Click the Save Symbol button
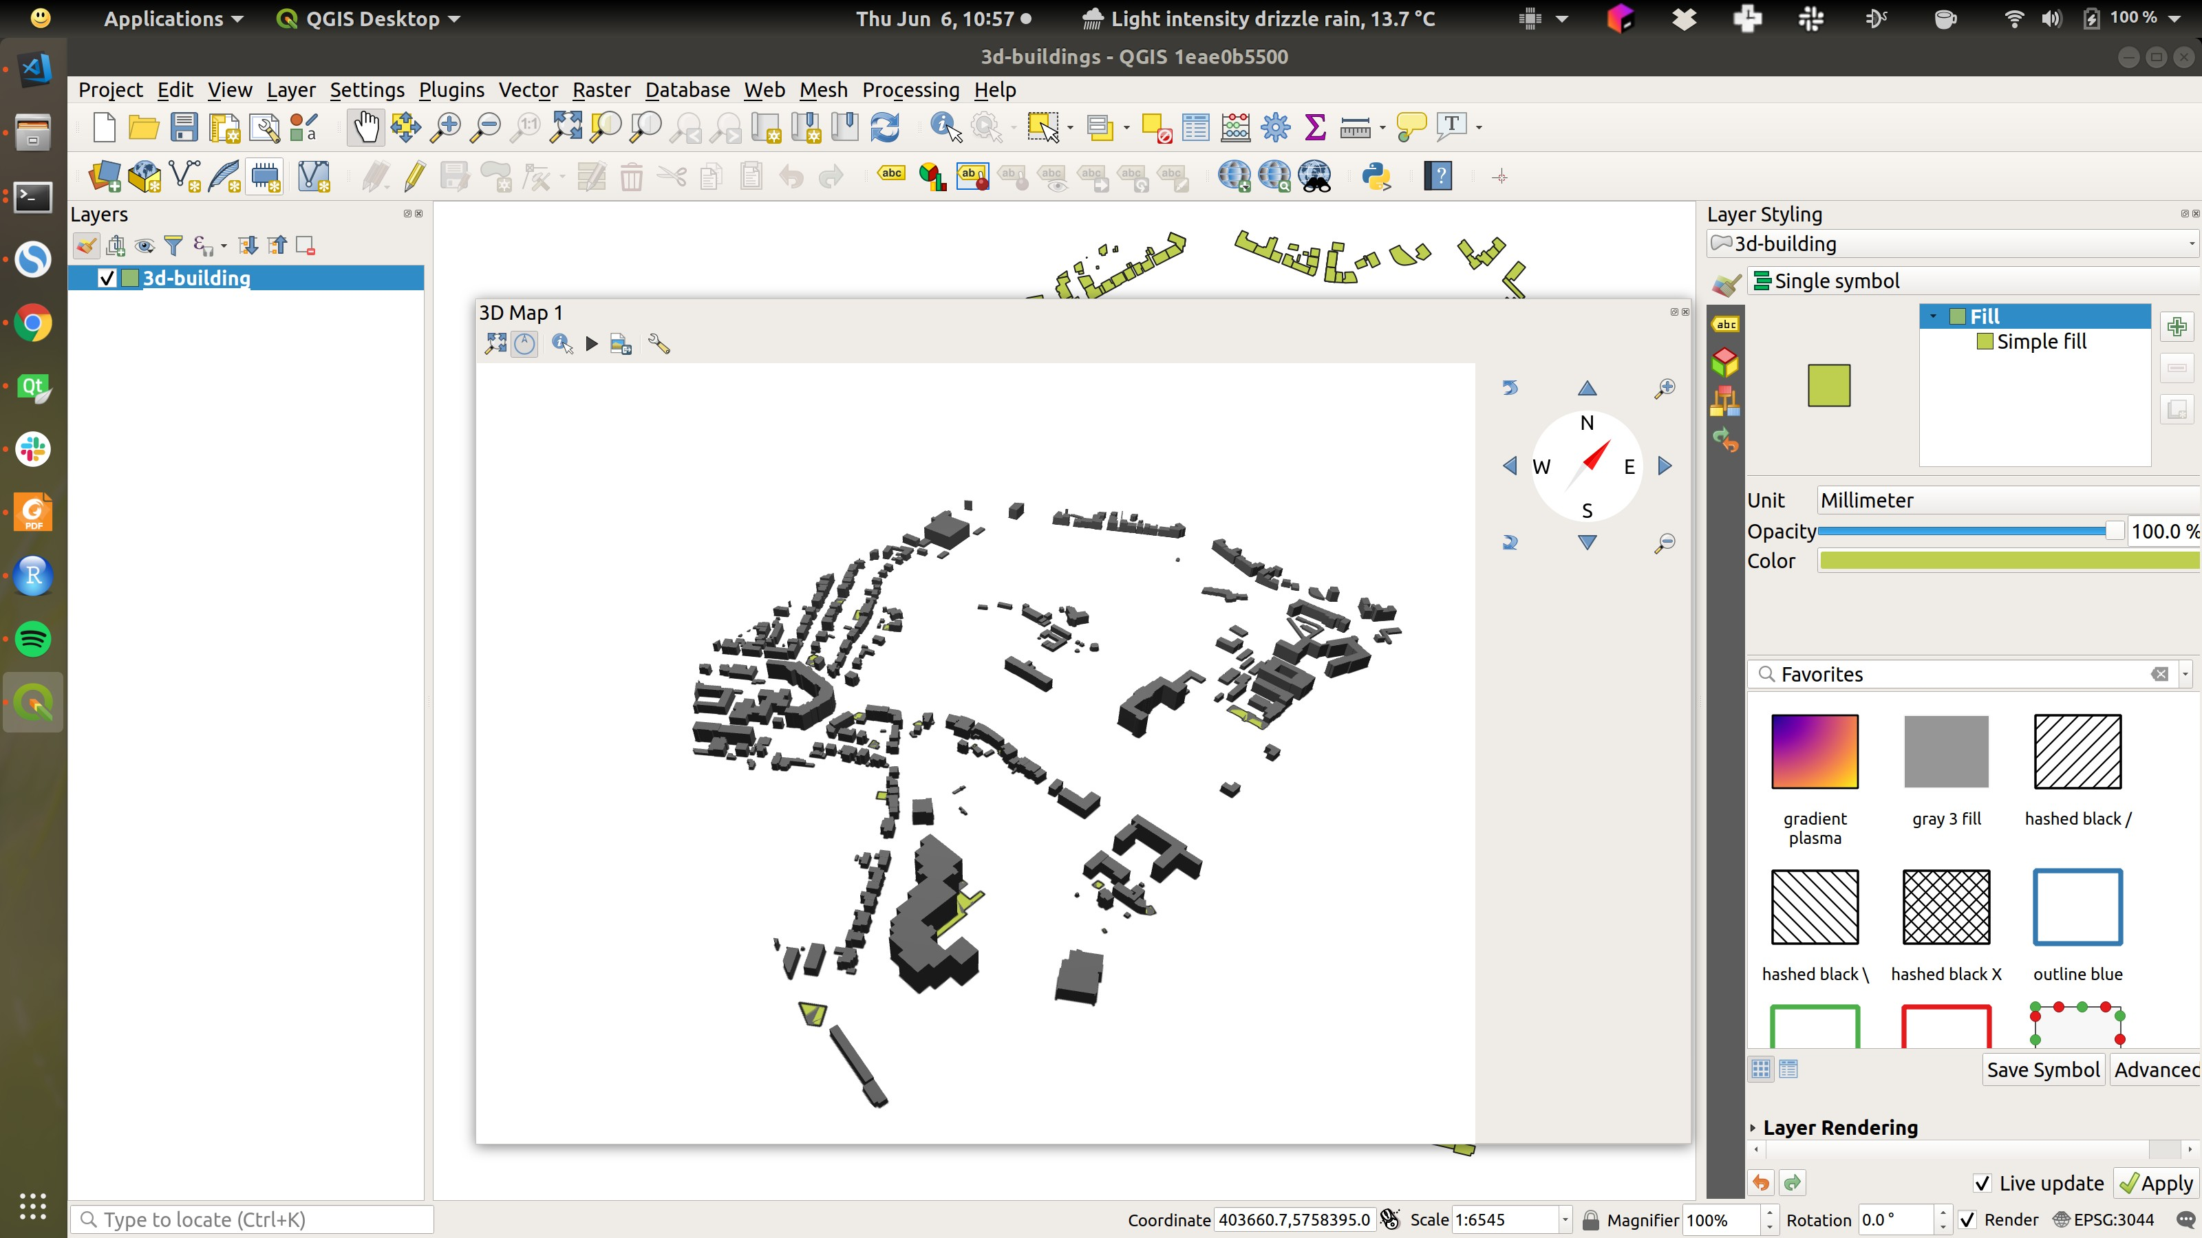Screen dimensions: 2202x1238 [2042, 1071]
